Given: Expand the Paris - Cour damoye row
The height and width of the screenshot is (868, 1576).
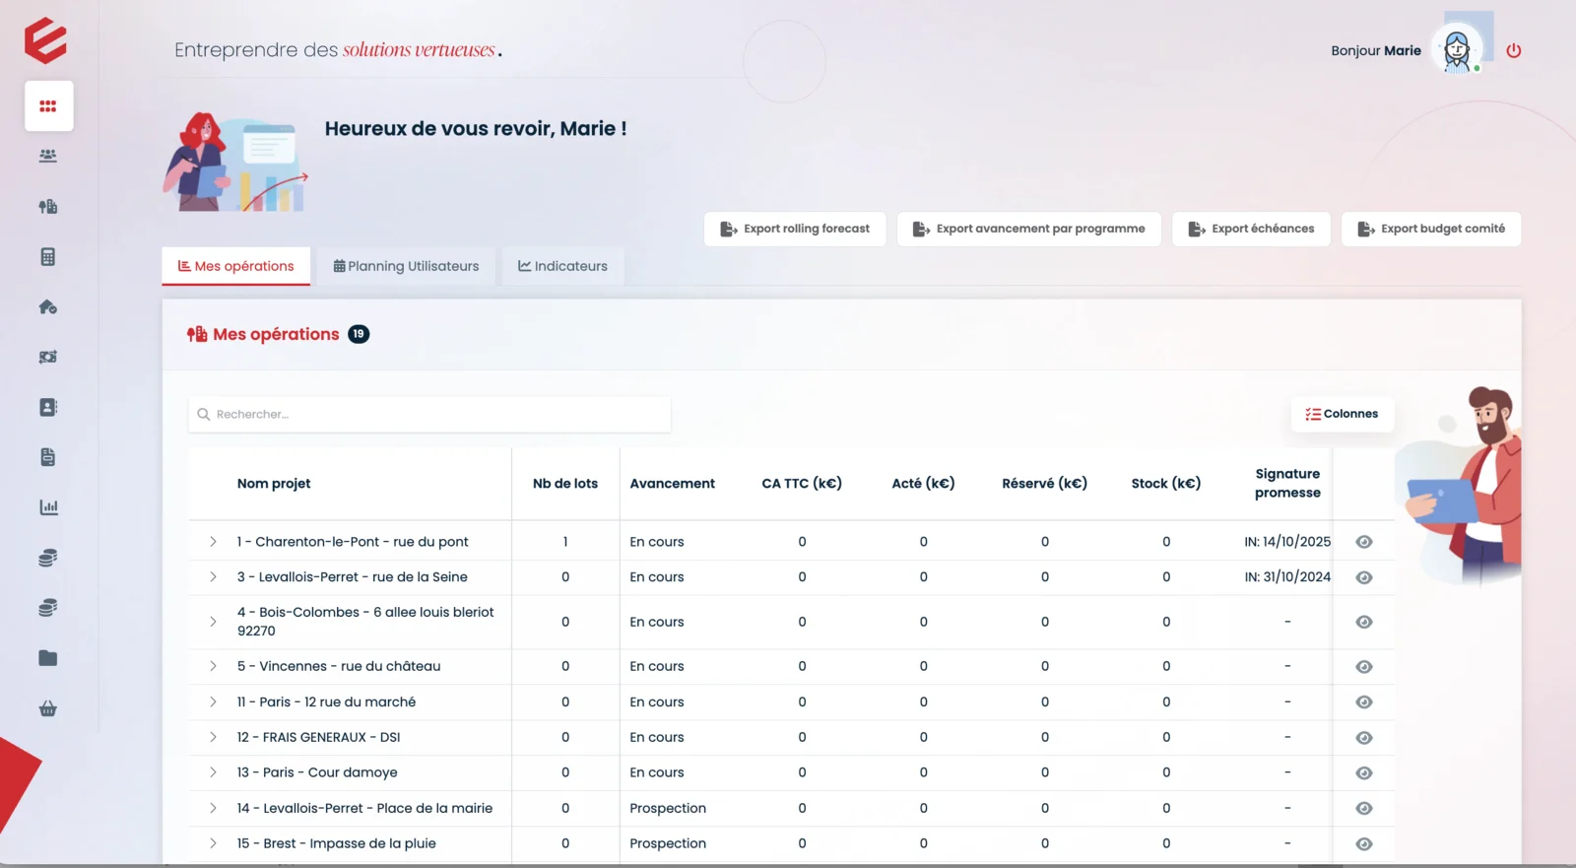Looking at the screenshot, I should click(x=213, y=772).
